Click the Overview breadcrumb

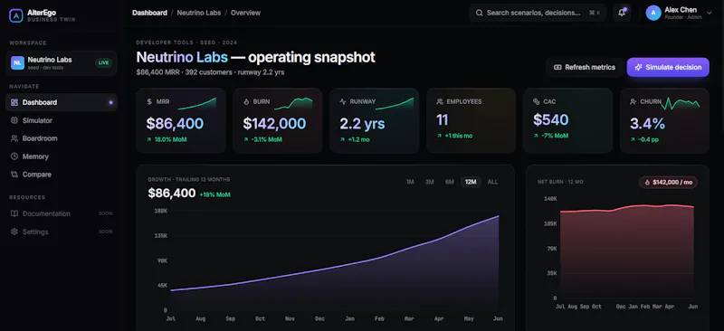click(245, 13)
